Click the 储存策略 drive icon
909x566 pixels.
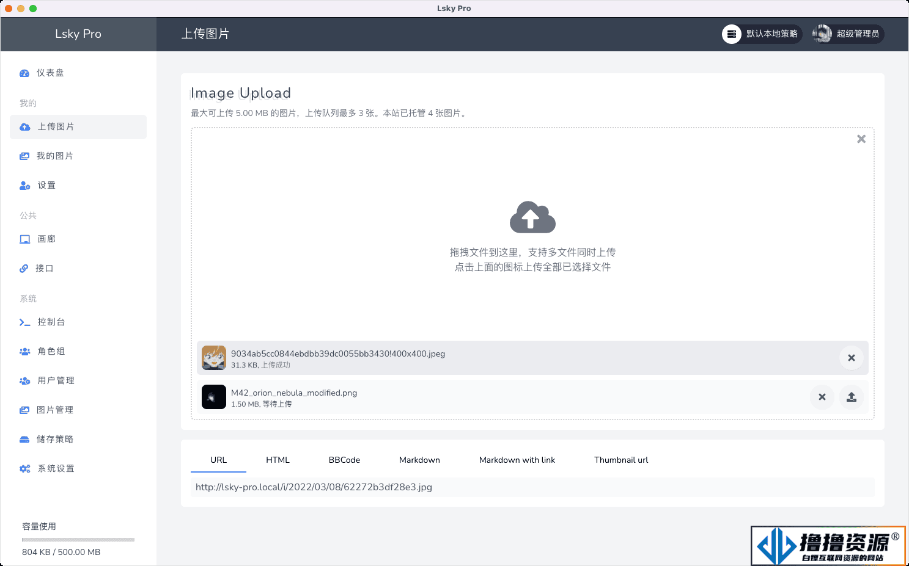(x=24, y=440)
